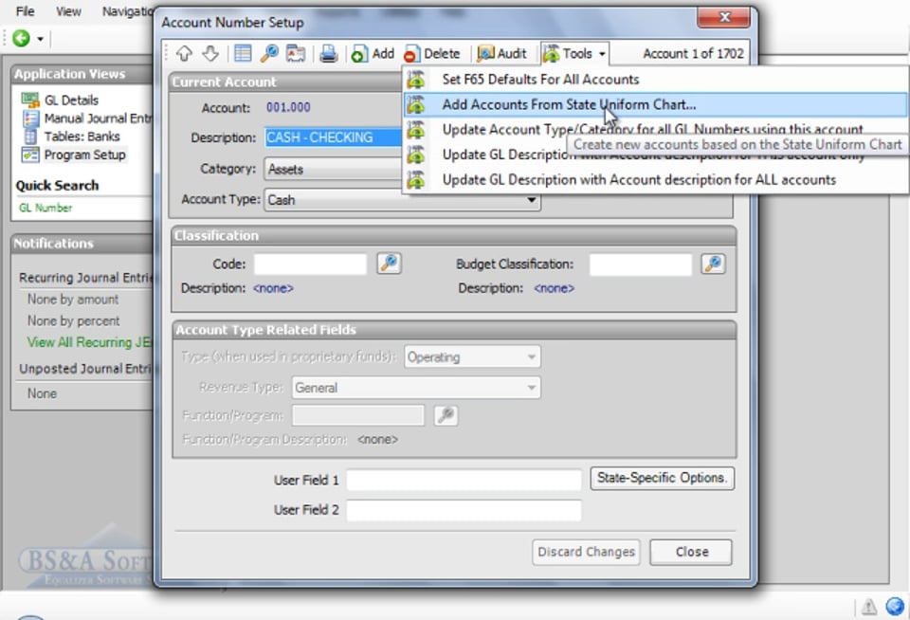Choose Update Account Type/Category for all GL Numbers

(652, 130)
